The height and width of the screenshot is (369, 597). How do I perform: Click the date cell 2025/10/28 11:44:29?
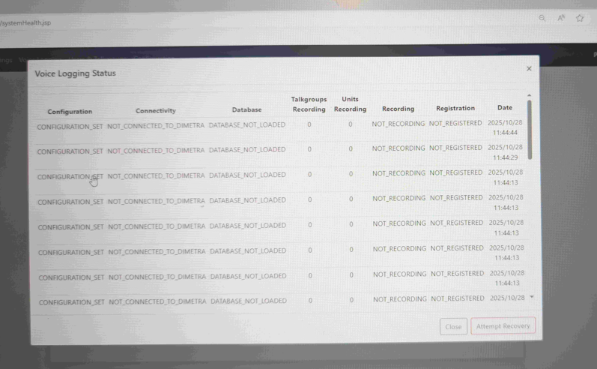506,152
